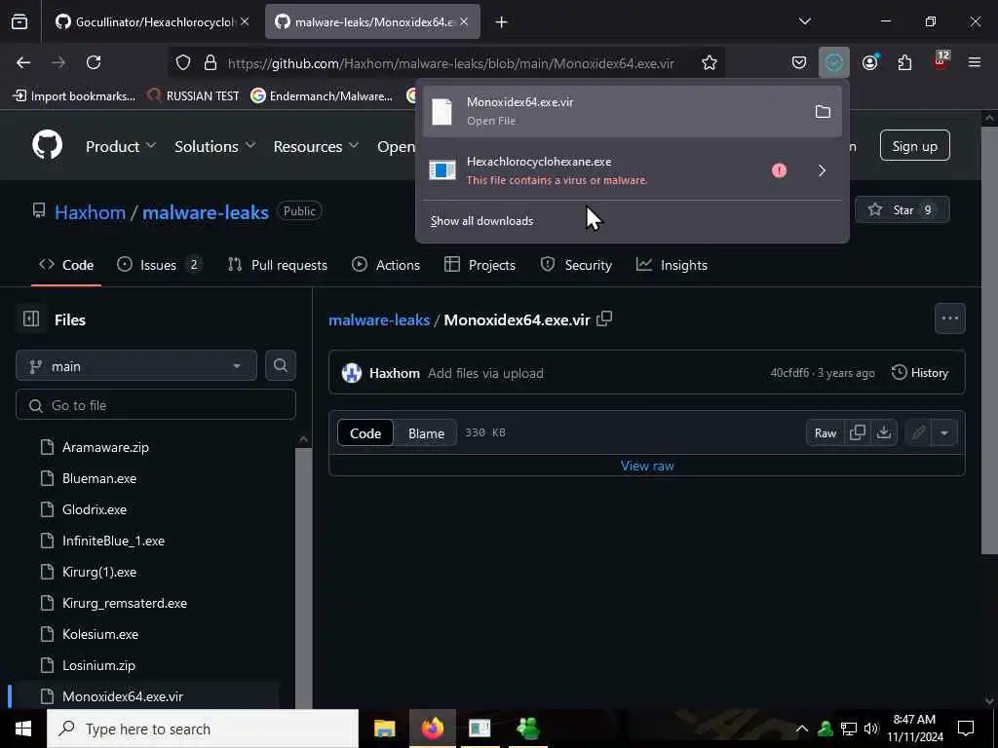Image resolution: width=998 pixels, height=748 pixels.
Task: Click the browser back arrow
Action: point(23,62)
